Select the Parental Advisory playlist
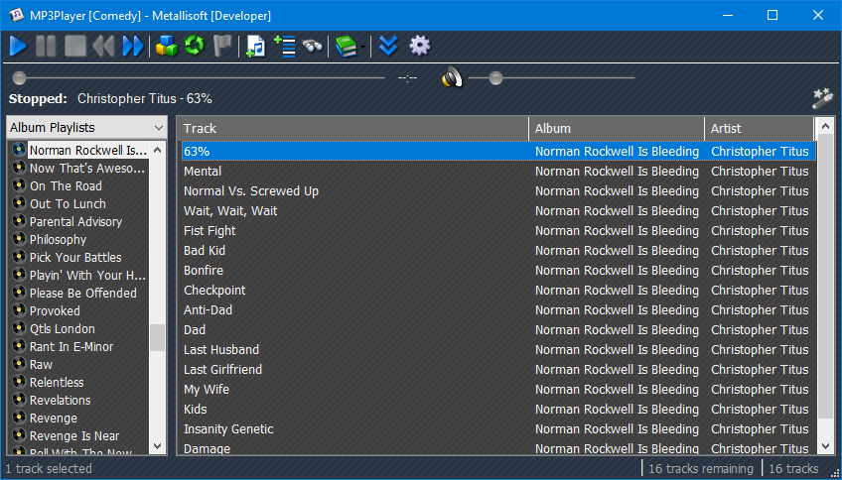This screenshot has height=480, width=842. click(x=75, y=222)
